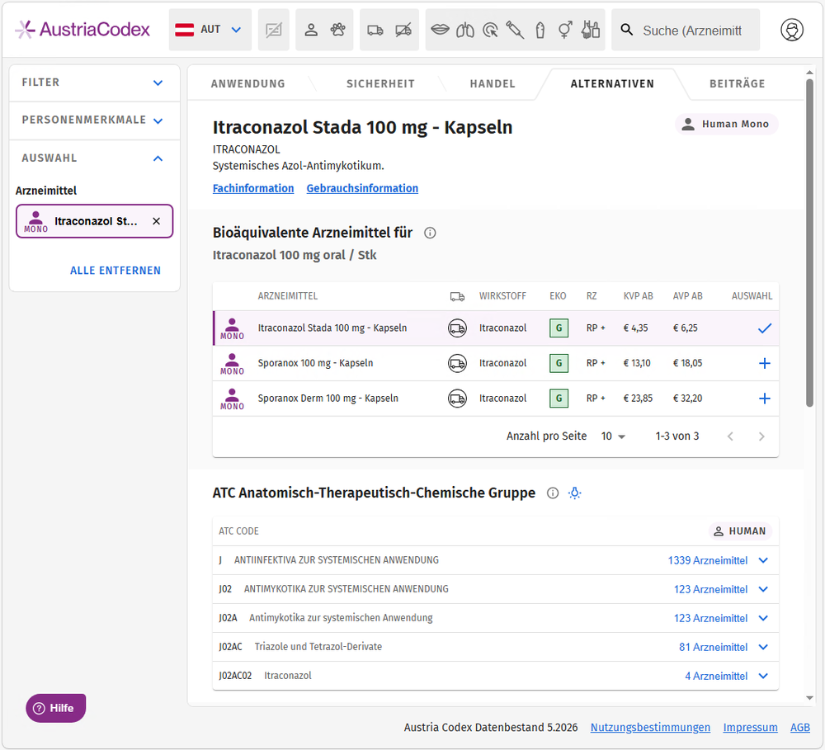Click green G EKO badge for Sporanox 100 mg

tap(559, 364)
